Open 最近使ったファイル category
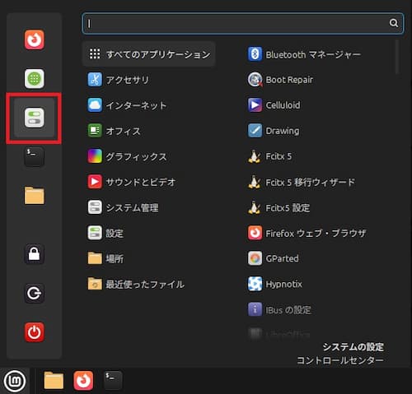 tap(136, 284)
